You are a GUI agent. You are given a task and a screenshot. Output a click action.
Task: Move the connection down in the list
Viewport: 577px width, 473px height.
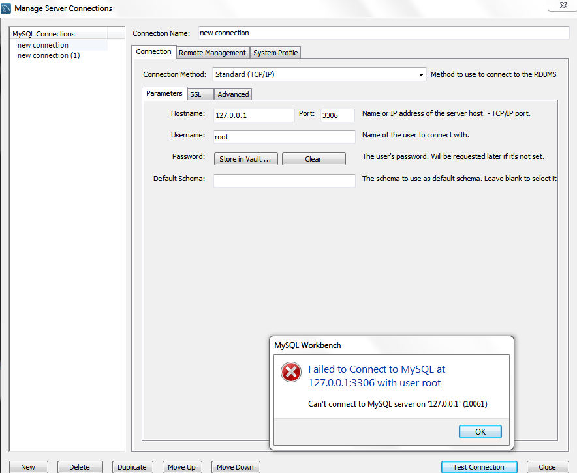[235, 466]
